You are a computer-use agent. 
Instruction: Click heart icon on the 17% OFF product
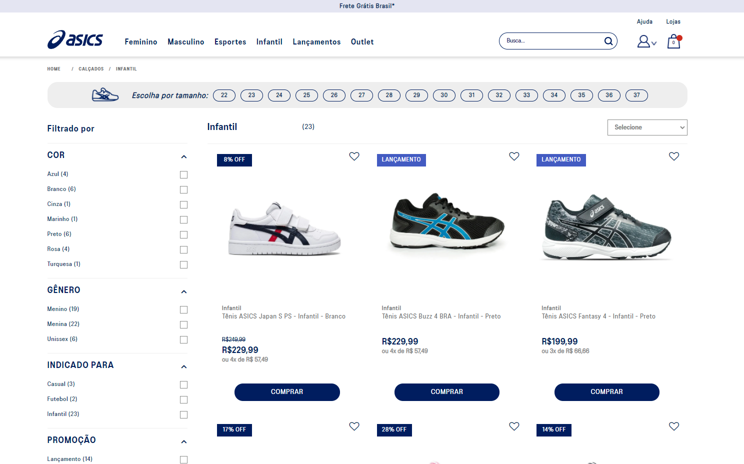[x=354, y=426]
